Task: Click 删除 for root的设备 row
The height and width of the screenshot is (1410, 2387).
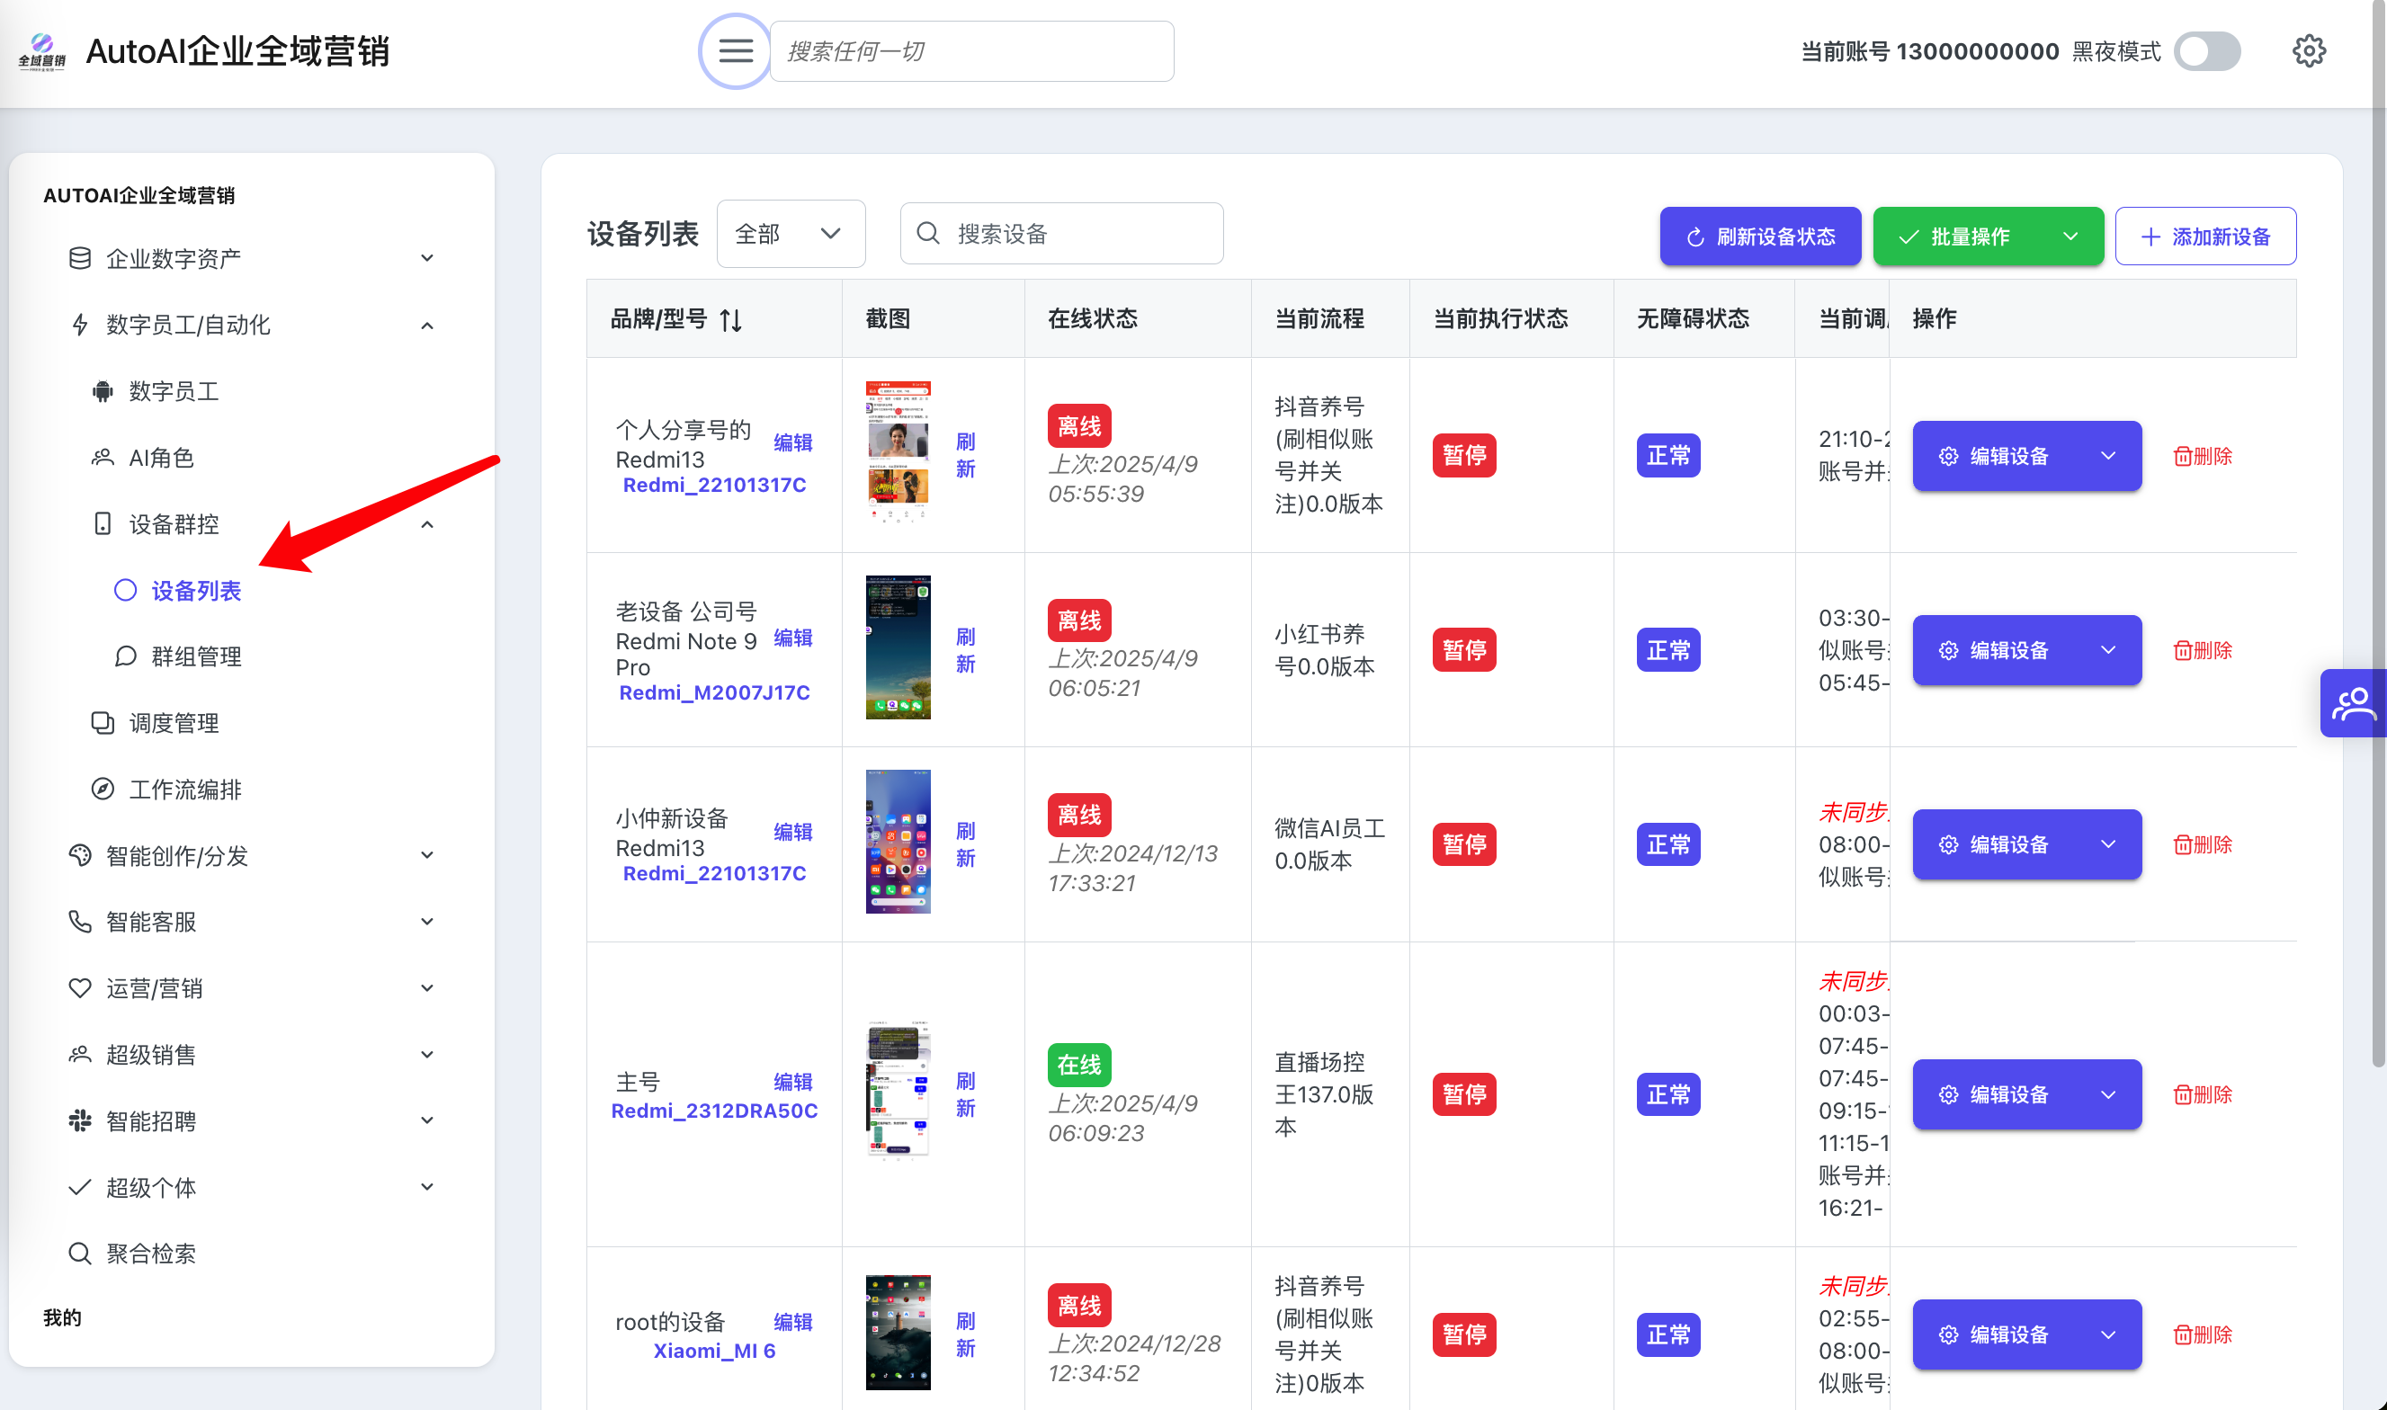Action: 2203,1334
